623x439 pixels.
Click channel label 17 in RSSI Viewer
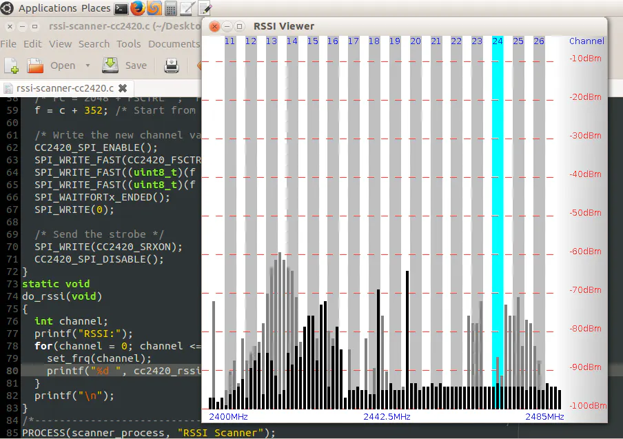(354, 41)
